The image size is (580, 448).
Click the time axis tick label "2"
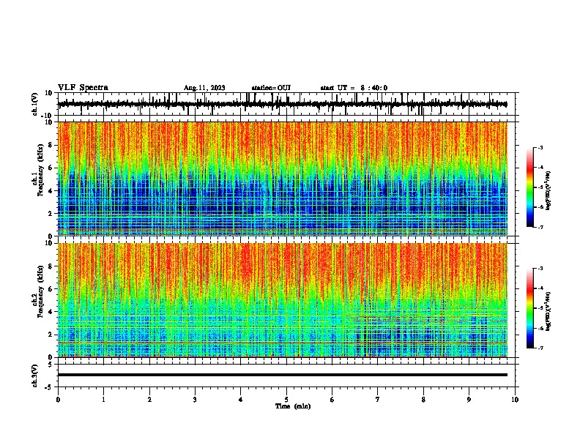[149, 400]
